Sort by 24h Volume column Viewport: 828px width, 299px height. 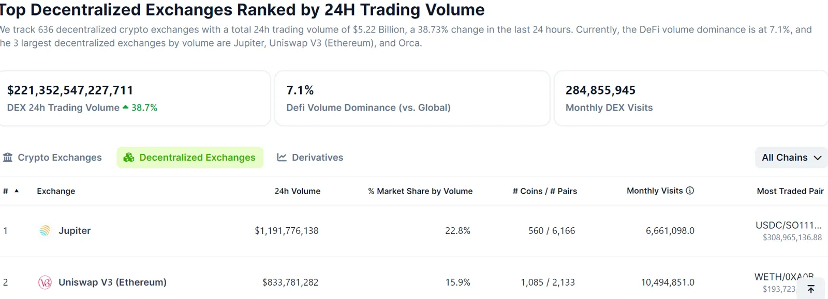(297, 191)
